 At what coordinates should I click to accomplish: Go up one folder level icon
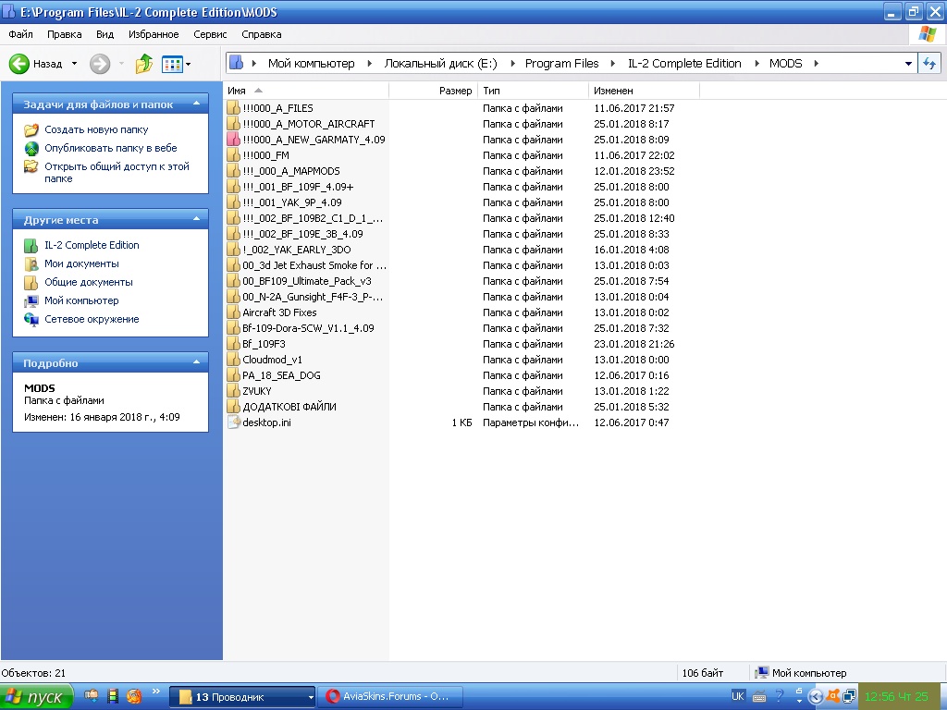(x=143, y=64)
